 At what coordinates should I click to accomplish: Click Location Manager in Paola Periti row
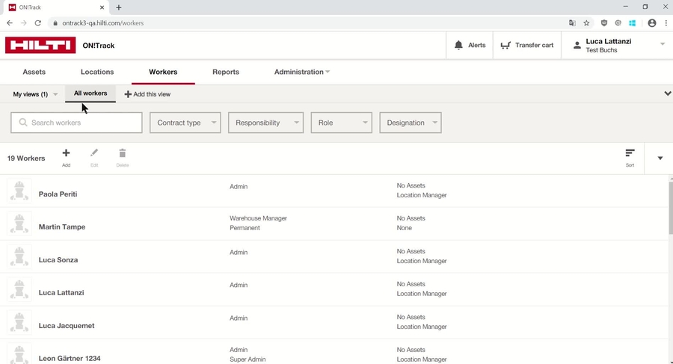coord(422,195)
